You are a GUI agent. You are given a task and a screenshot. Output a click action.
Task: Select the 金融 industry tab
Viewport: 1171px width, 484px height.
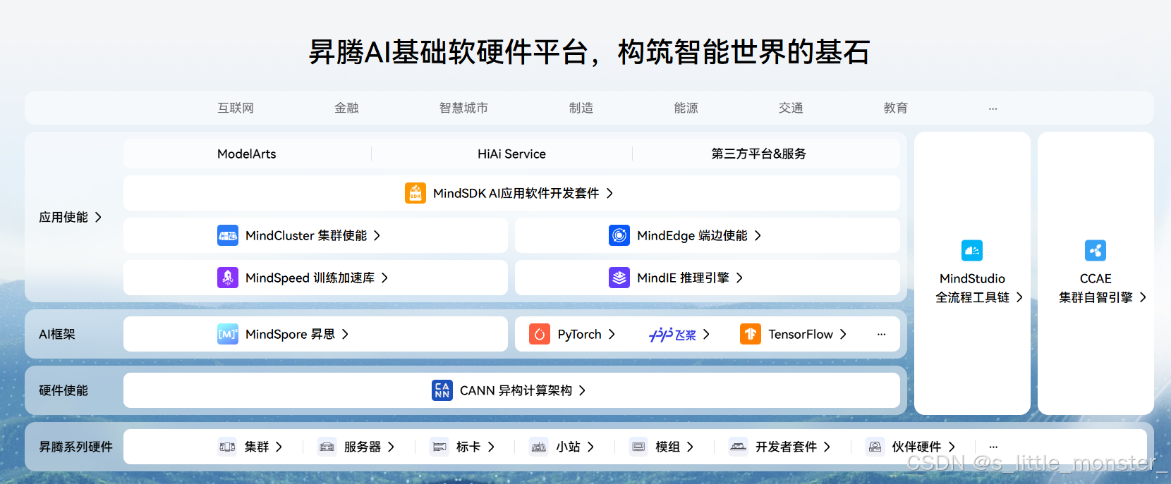point(346,108)
